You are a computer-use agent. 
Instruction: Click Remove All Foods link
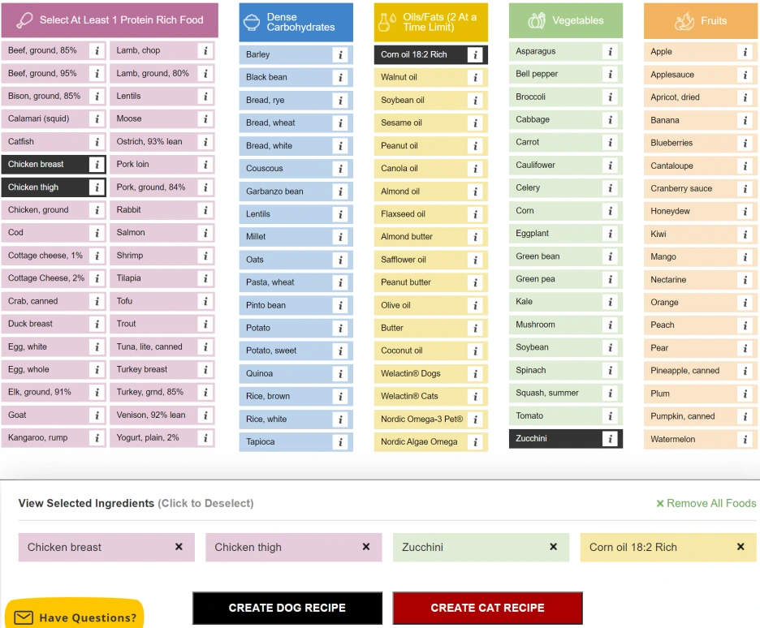click(706, 504)
